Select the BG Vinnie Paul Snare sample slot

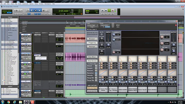coord(103,90)
